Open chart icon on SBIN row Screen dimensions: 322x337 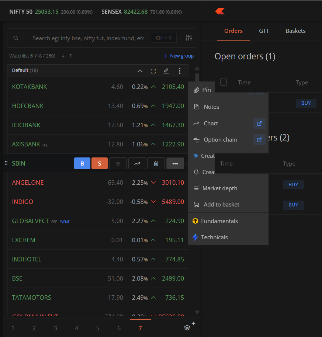(x=137, y=163)
